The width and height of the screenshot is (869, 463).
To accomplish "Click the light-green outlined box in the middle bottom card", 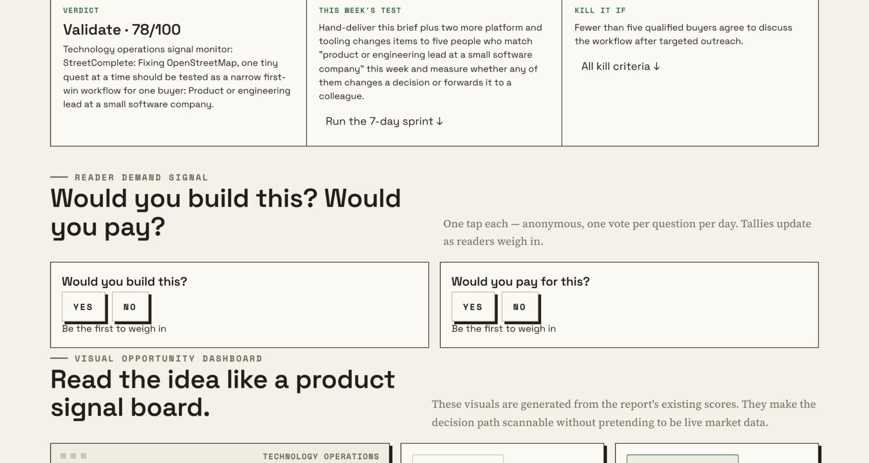I will click(x=458, y=458).
